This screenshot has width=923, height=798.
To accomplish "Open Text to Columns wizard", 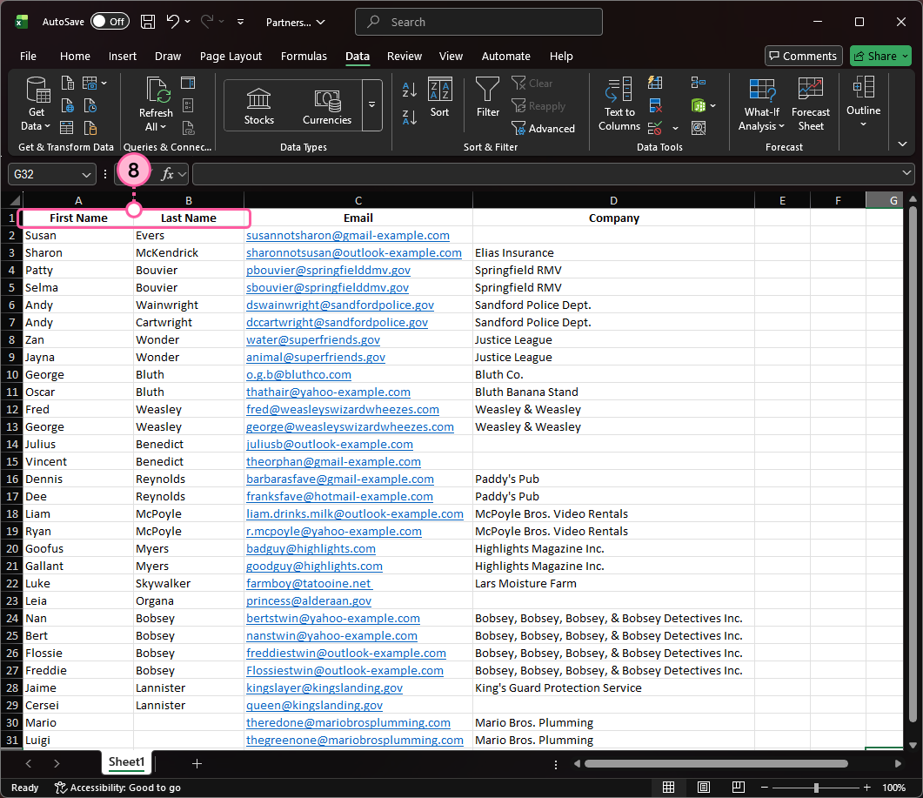I will coord(619,103).
